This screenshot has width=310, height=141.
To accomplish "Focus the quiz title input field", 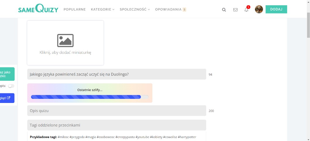I will (x=116, y=74).
